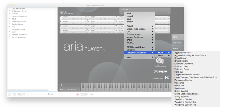Click the KEYSWITCHES panel
240x108 pixels.
pos(72,87)
